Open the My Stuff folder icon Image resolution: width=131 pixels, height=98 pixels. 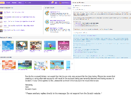(56, 3)
